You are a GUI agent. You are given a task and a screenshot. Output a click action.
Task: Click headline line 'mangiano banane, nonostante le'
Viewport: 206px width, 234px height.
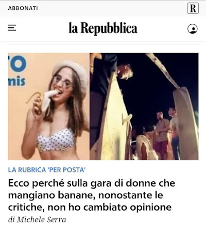click(85, 195)
